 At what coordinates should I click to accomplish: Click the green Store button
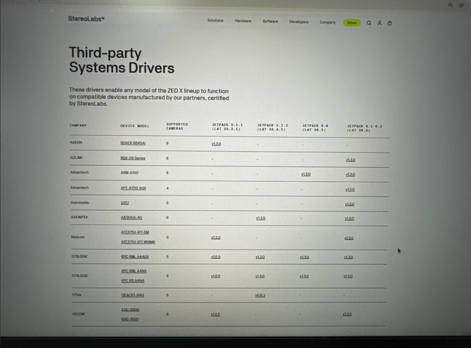point(352,23)
